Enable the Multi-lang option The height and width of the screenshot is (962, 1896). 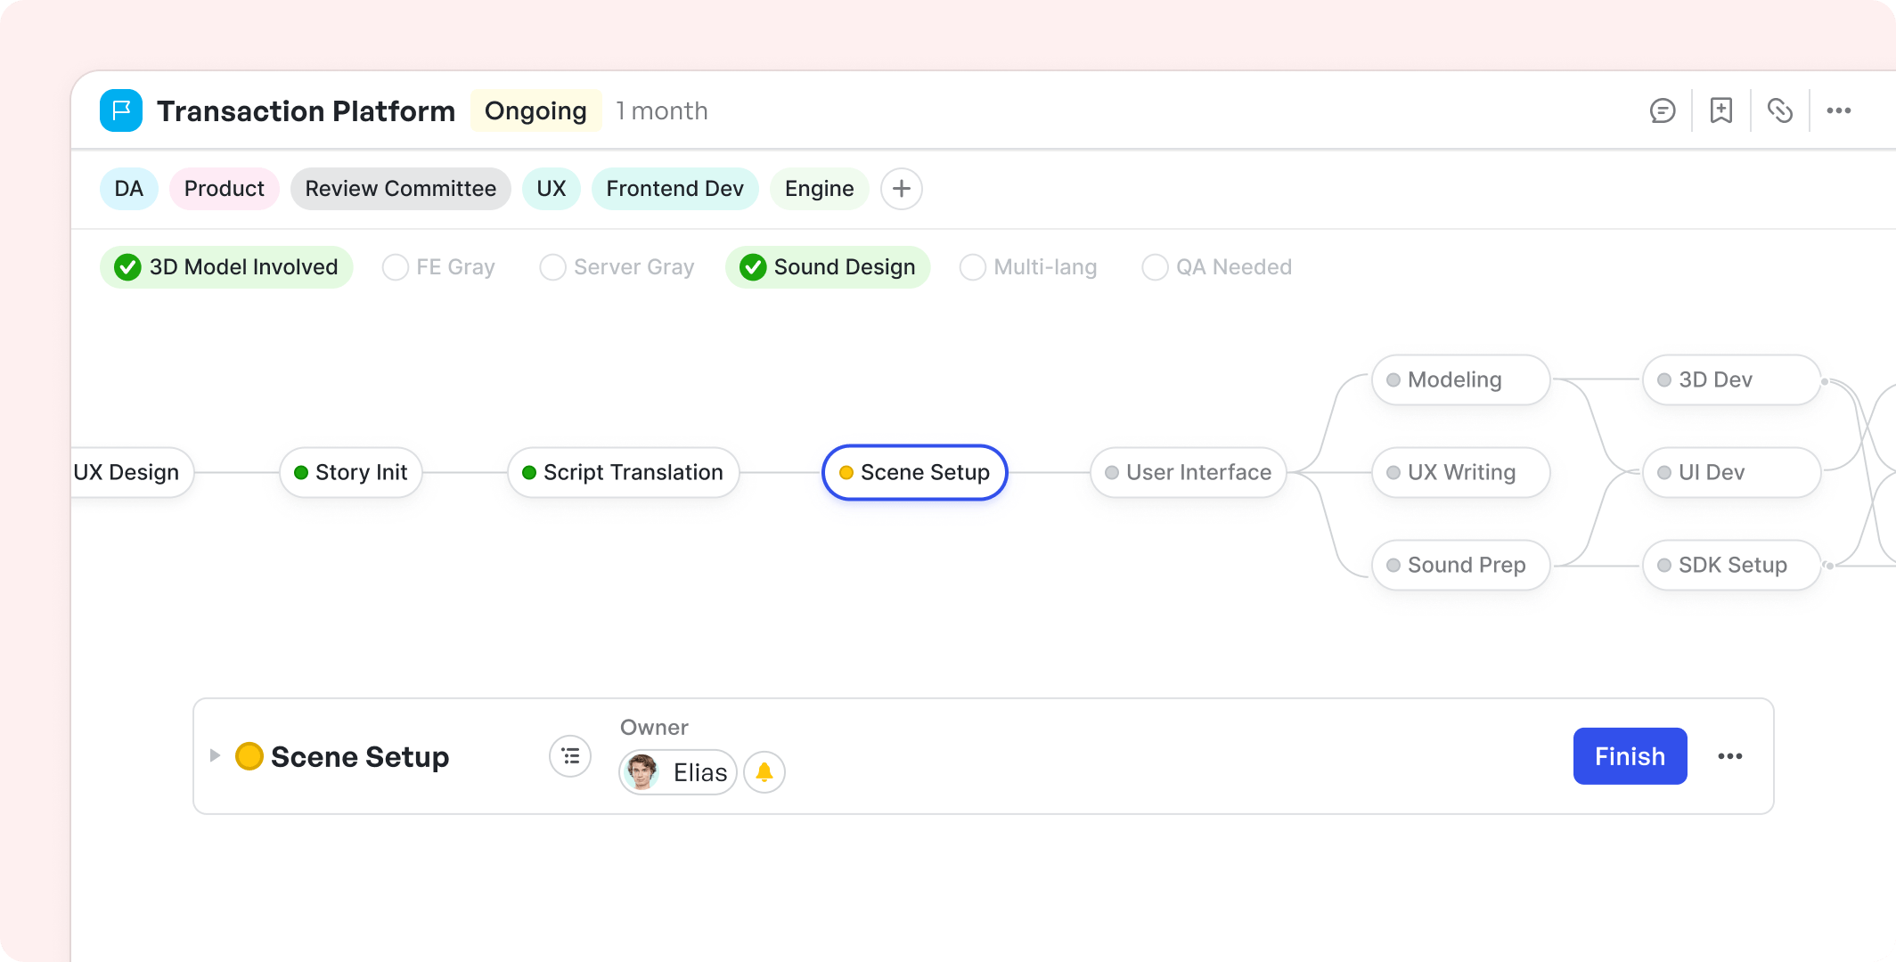click(x=1028, y=267)
